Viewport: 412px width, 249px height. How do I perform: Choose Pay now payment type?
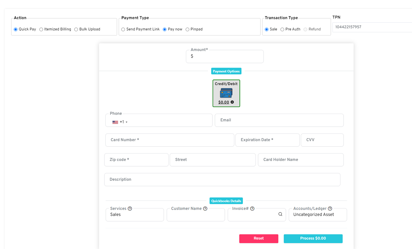tap(165, 29)
